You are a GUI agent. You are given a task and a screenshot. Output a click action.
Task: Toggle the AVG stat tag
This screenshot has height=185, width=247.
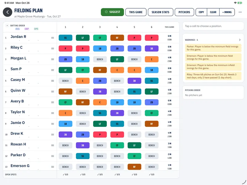coord(18,29)
